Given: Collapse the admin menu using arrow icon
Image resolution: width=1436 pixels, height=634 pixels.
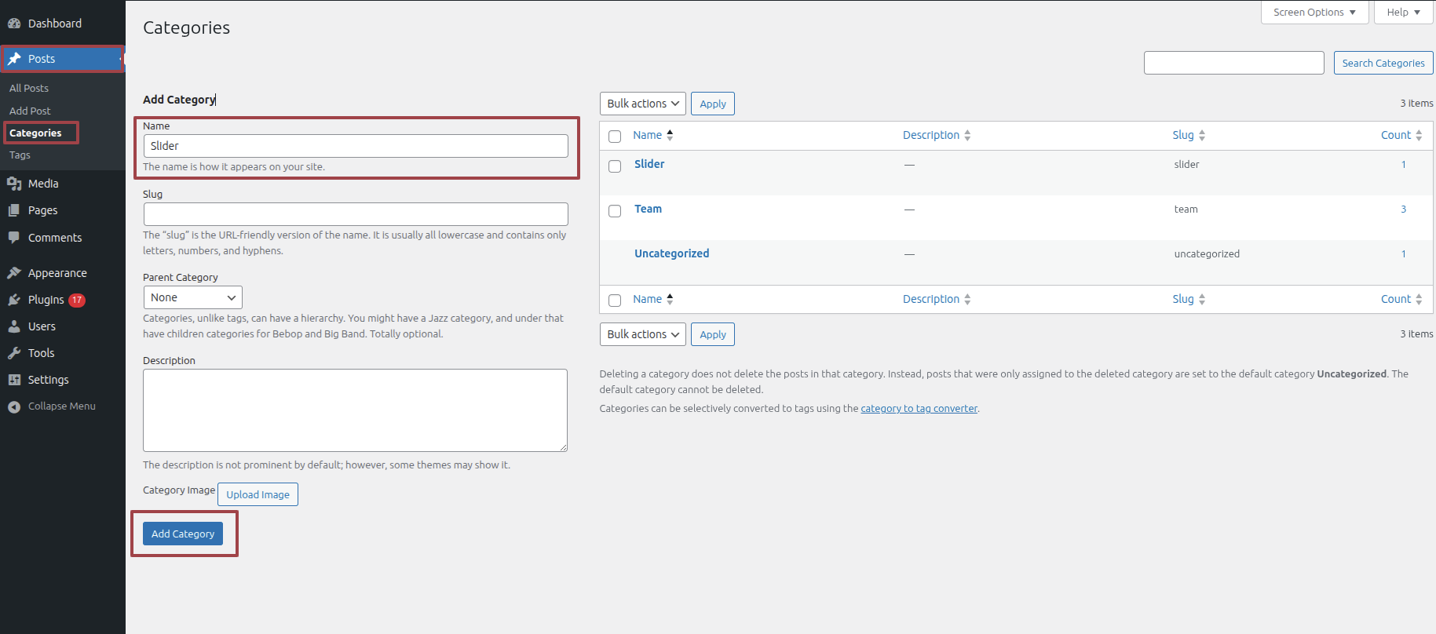Looking at the screenshot, I should [14, 406].
